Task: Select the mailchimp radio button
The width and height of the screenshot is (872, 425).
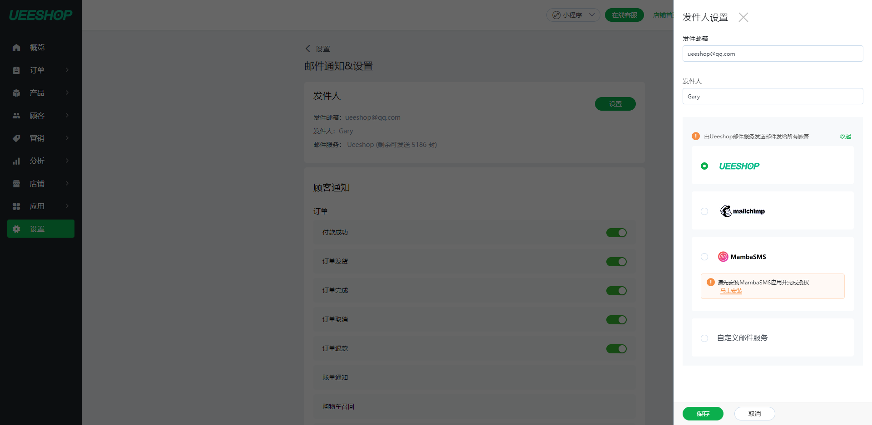Action: (x=704, y=211)
